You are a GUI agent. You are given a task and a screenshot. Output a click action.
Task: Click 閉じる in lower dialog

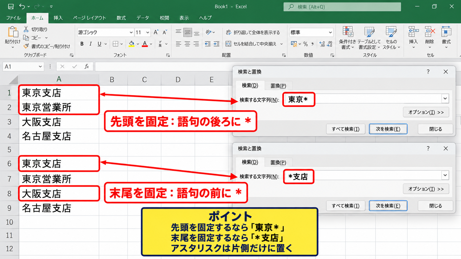click(x=435, y=206)
